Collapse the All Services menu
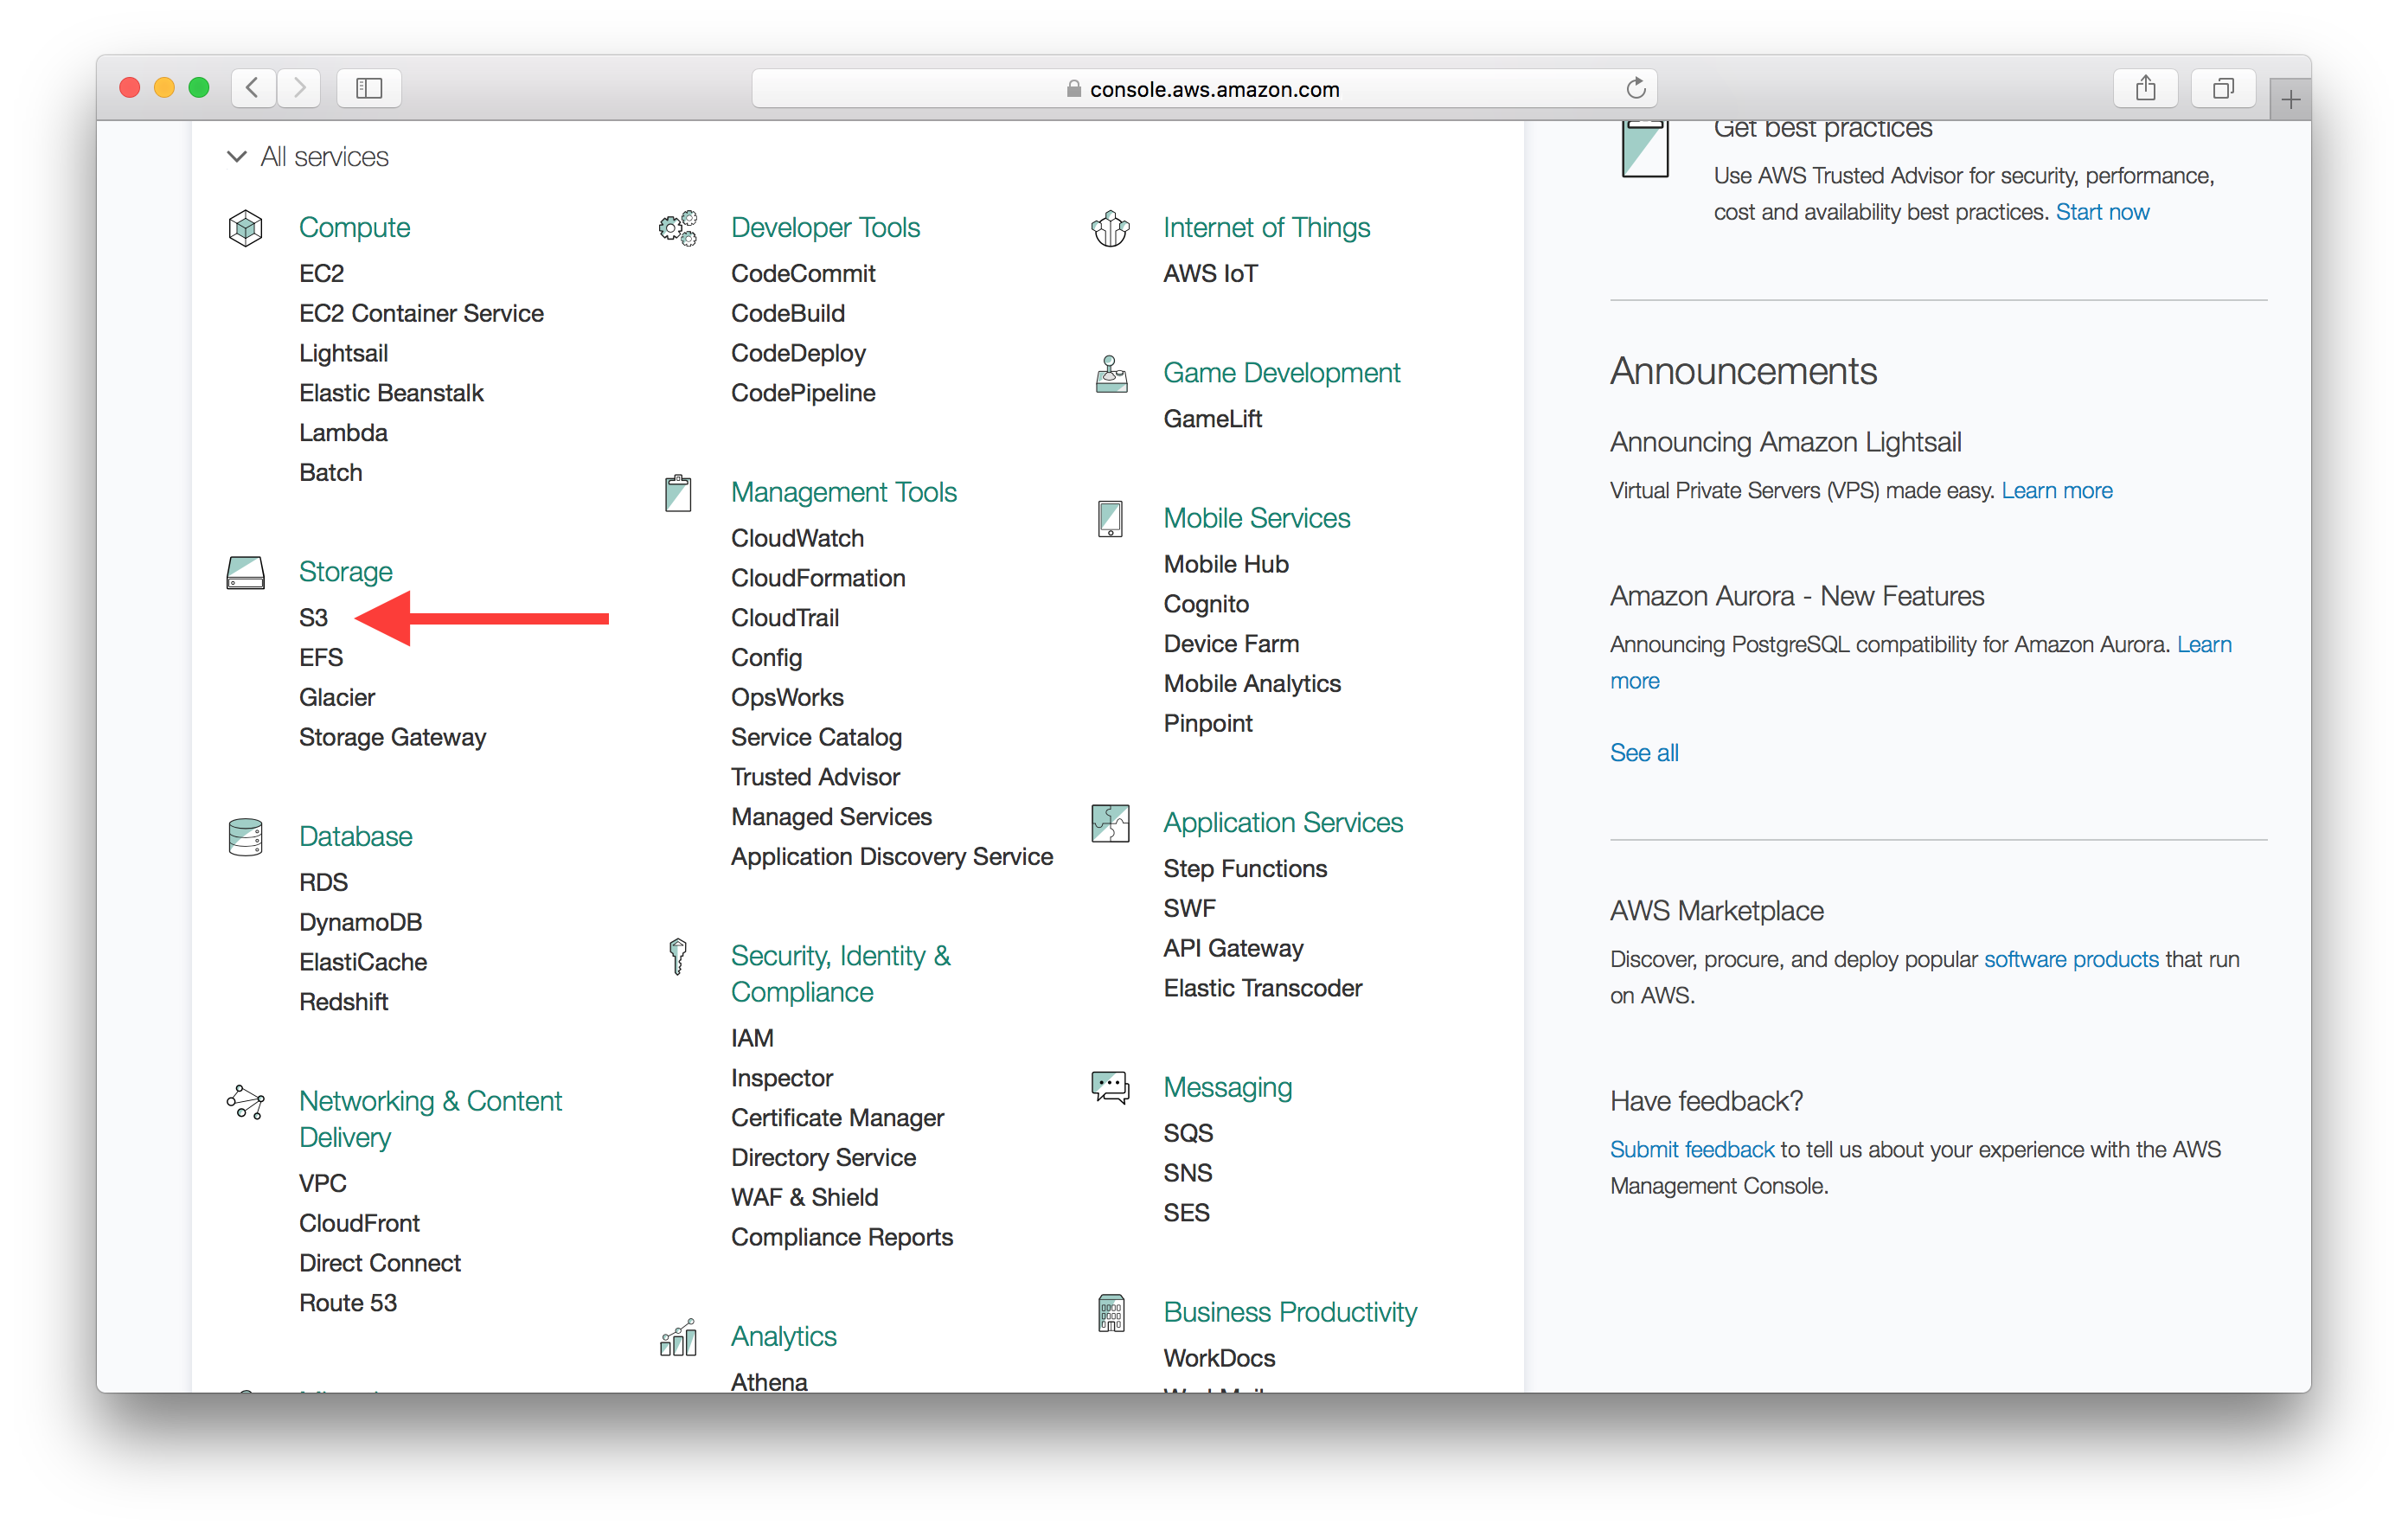Image resolution: width=2408 pixels, height=1531 pixels. point(235,155)
